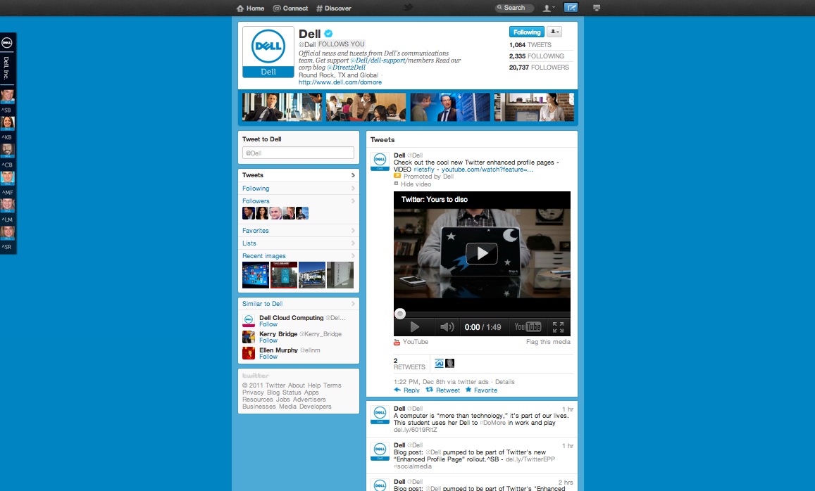
Task: Follow Ellen Murphy account
Action: tap(268, 357)
